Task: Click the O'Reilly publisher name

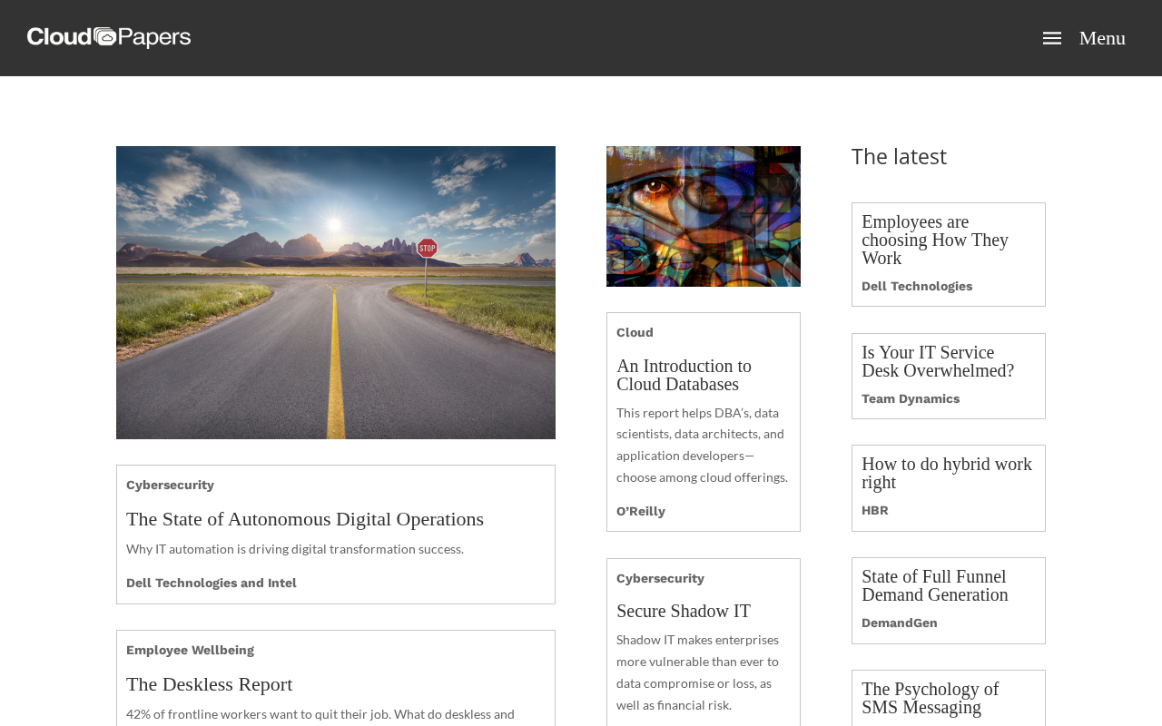Action: tap(641, 511)
